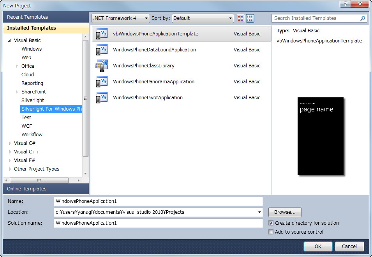372x257 pixels.
Task: Click the Browse button
Action: [284, 212]
